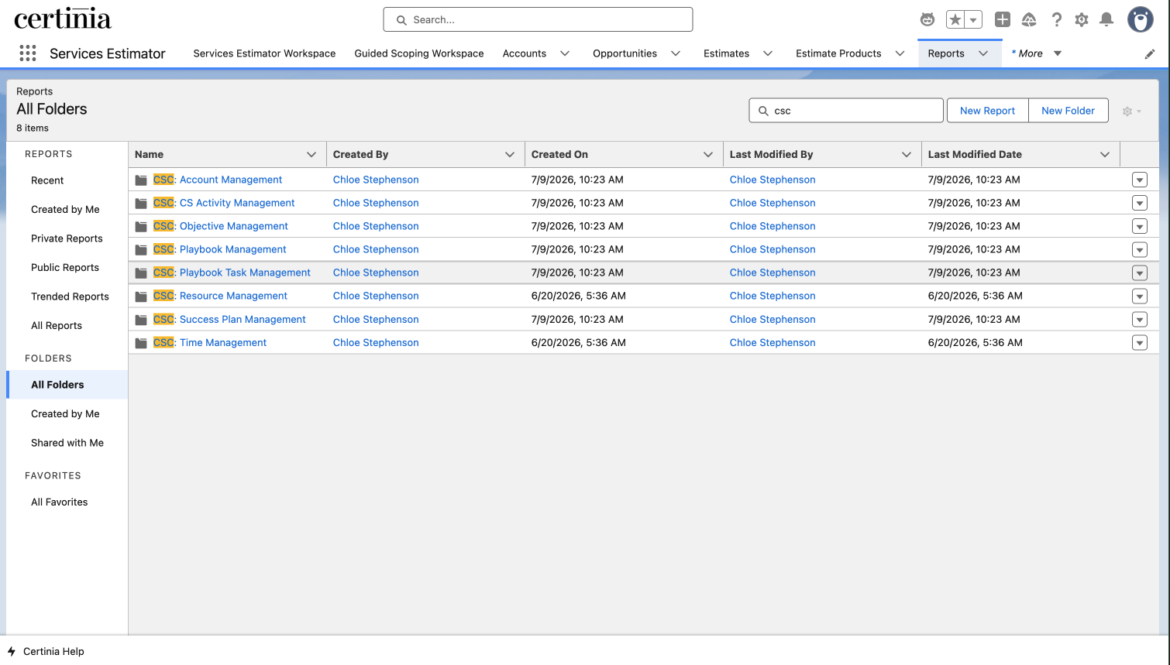Open Last Modified Date column menu
This screenshot has height=665, width=1170.
[x=1105, y=154]
